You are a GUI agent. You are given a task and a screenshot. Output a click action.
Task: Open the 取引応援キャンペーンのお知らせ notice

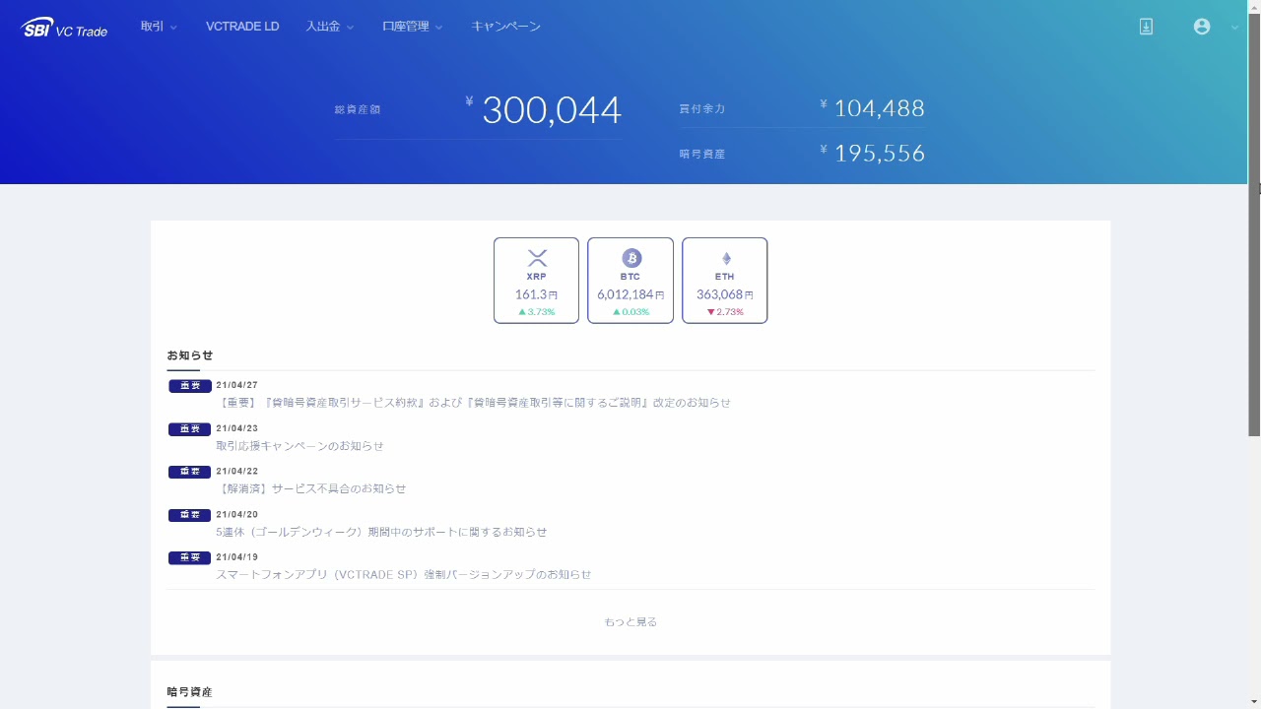point(300,446)
